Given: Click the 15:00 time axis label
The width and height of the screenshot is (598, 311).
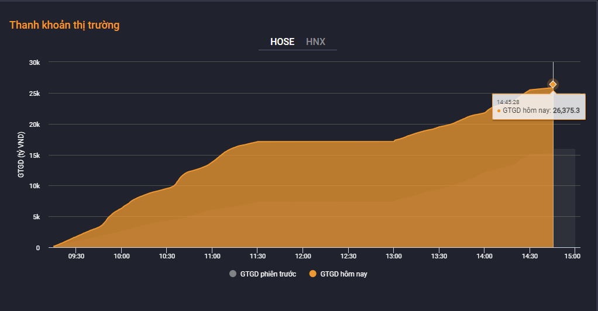Looking at the screenshot, I should pyautogui.click(x=575, y=256).
